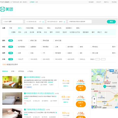
Task: Zoom in on the map
Action: click(94, 99)
